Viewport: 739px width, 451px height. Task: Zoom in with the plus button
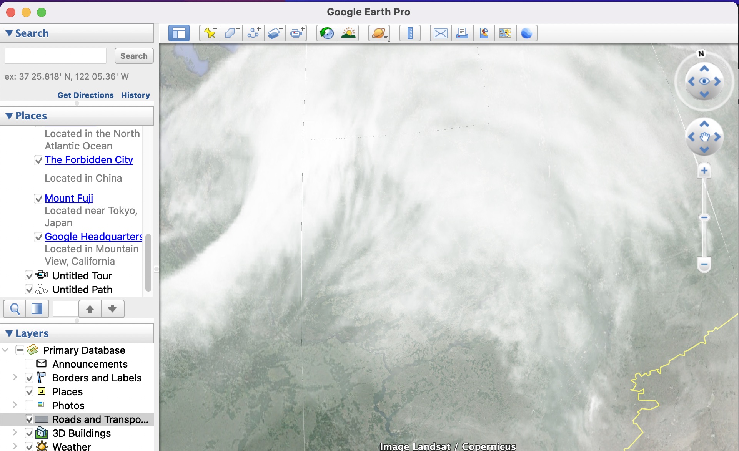(x=704, y=171)
